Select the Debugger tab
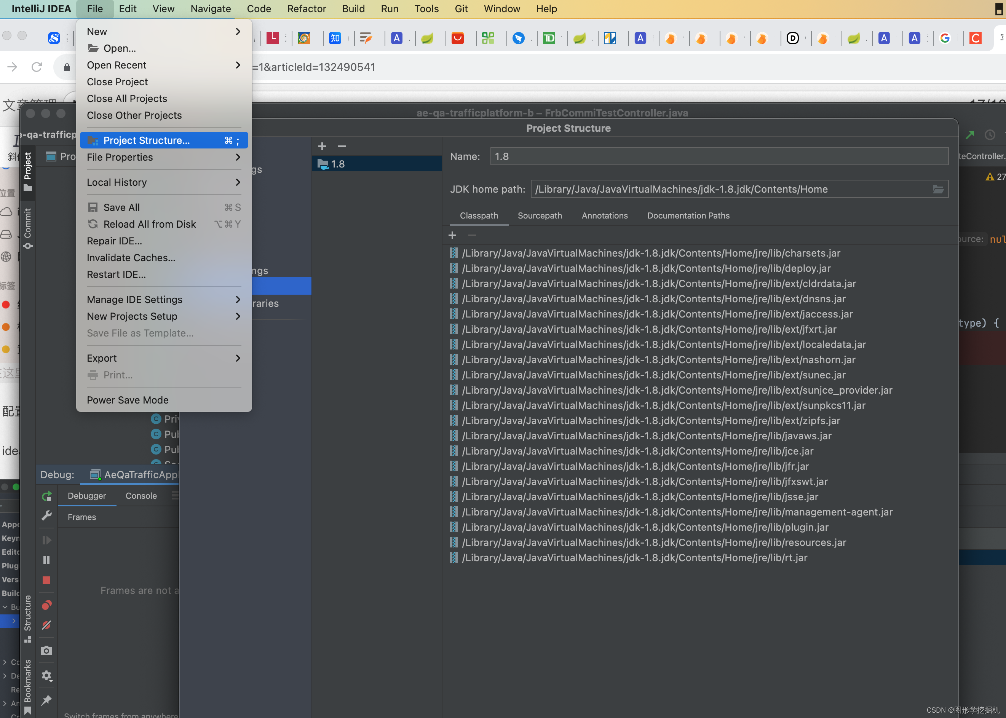This screenshot has width=1006, height=718. click(87, 496)
